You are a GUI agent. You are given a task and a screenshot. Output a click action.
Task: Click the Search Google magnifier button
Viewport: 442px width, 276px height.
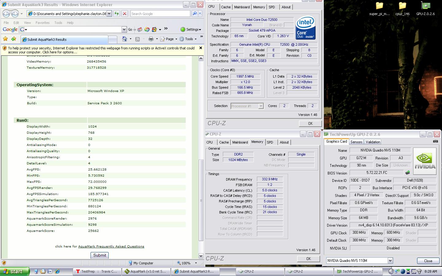pyautogui.click(x=195, y=13)
